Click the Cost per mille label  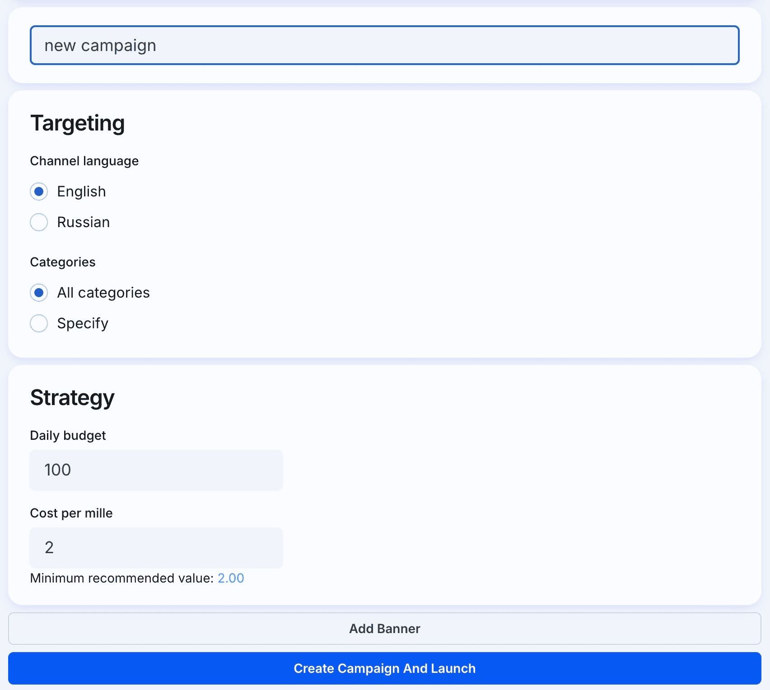click(x=71, y=513)
